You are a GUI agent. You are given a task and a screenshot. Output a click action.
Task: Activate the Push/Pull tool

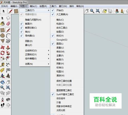click(8, 47)
